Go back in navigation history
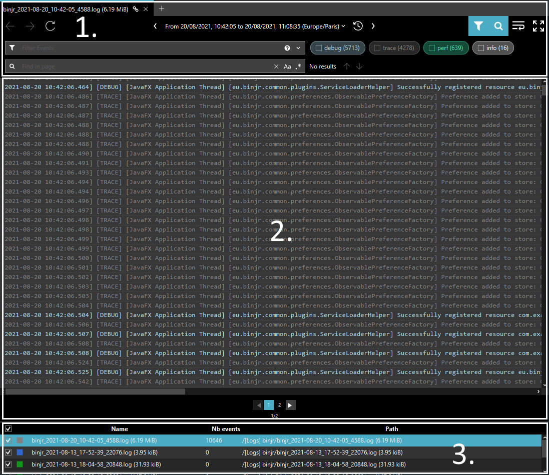The image size is (549, 475). pyautogui.click(x=10, y=26)
